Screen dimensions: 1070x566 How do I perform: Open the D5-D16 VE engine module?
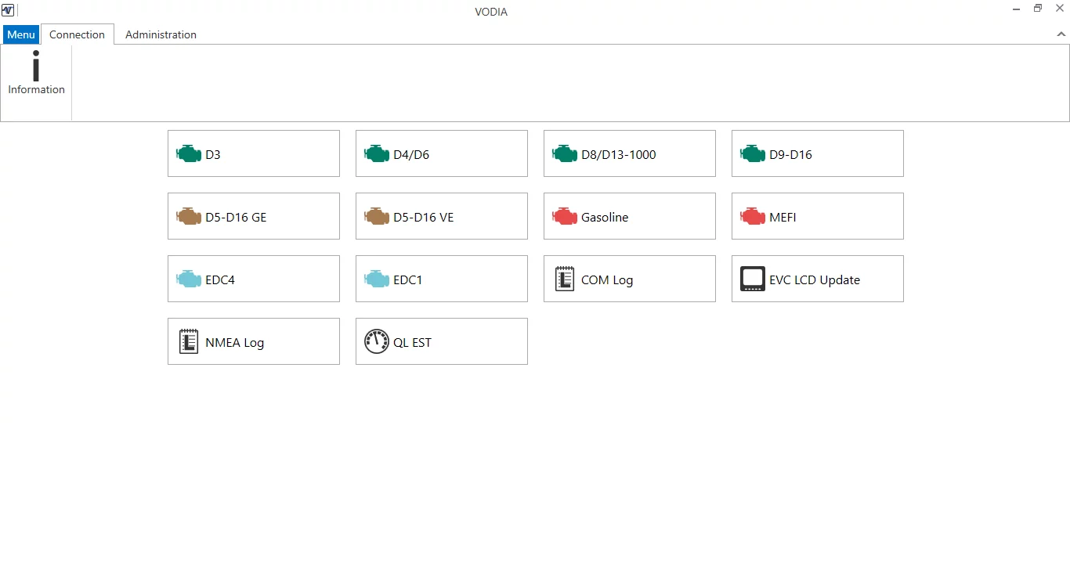441,216
